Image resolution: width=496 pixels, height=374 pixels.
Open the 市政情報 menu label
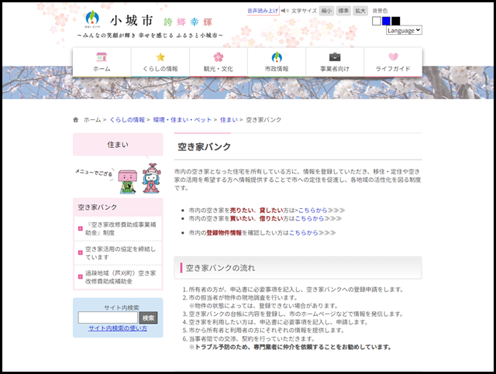(277, 69)
